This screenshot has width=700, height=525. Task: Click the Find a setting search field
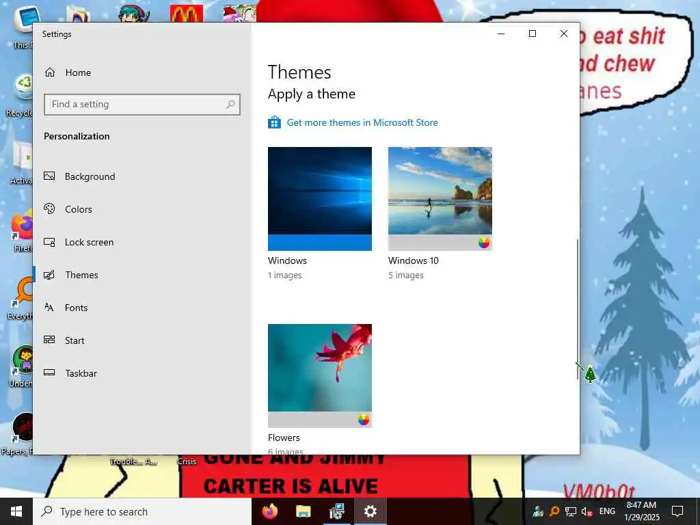142,105
